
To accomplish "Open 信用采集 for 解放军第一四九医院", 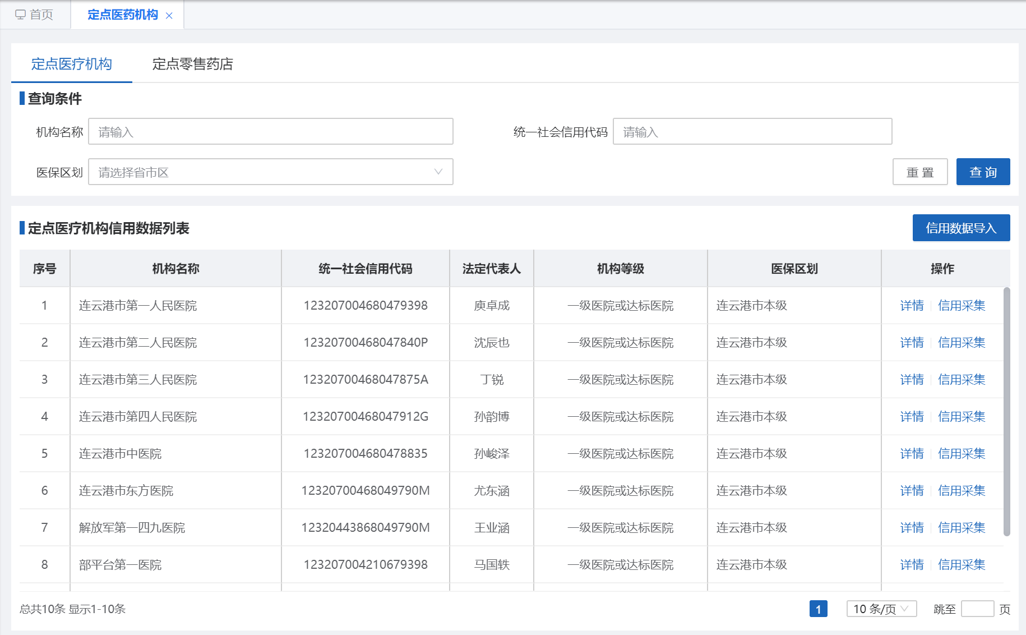I will pyautogui.click(x=962, y=528).
